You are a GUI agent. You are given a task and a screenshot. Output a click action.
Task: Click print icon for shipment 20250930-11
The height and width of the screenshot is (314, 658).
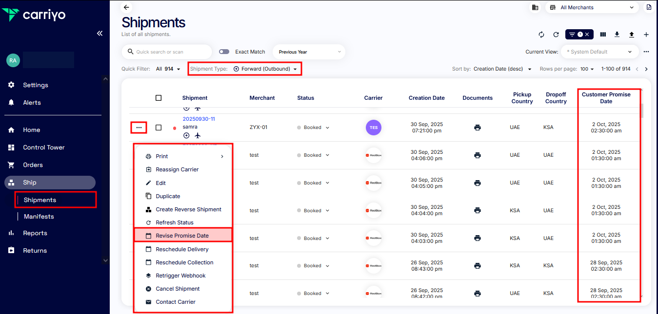pos(477,128)
